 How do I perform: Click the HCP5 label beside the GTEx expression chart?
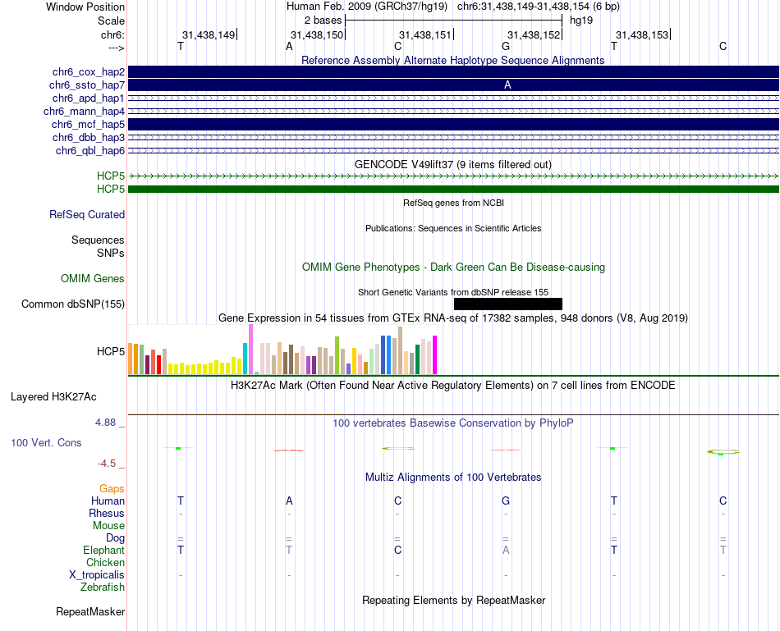[x=111, y=351]
